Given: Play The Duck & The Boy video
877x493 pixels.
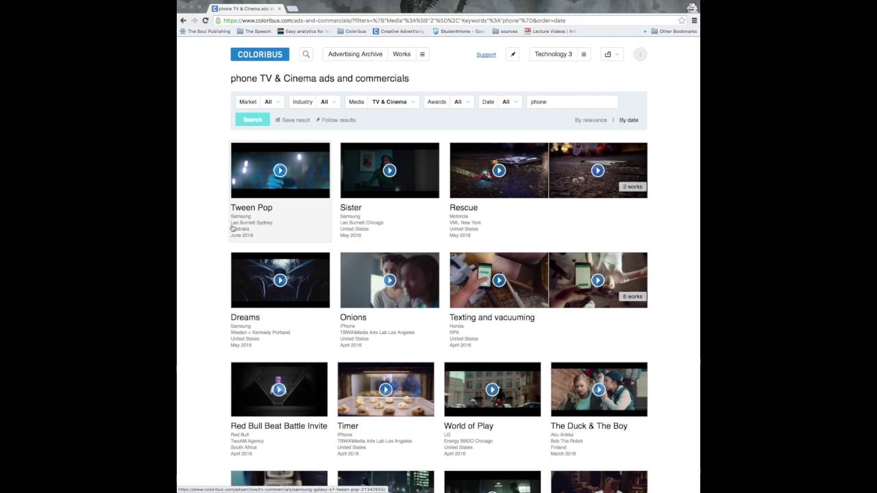Looking at the screenshot, I should (x=599, y=390).
